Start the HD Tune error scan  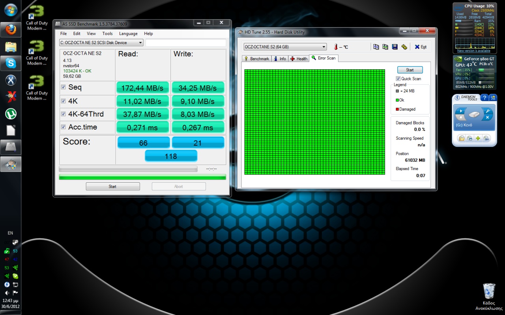(x=410, y=70)
